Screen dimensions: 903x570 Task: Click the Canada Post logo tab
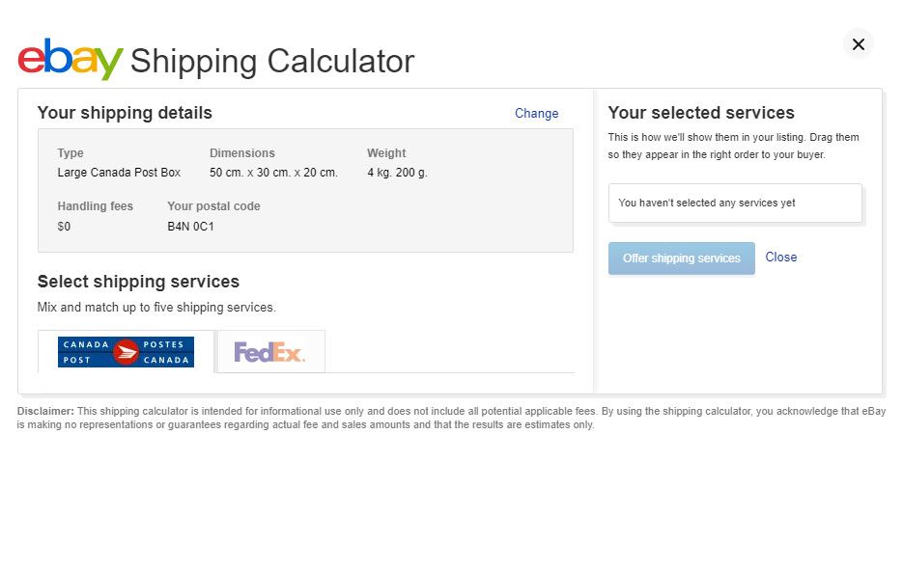[126, 352]
